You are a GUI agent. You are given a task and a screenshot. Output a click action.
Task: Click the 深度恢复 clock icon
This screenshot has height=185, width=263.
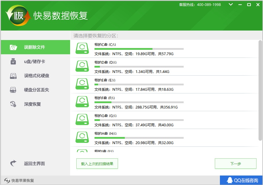[13, 104]
